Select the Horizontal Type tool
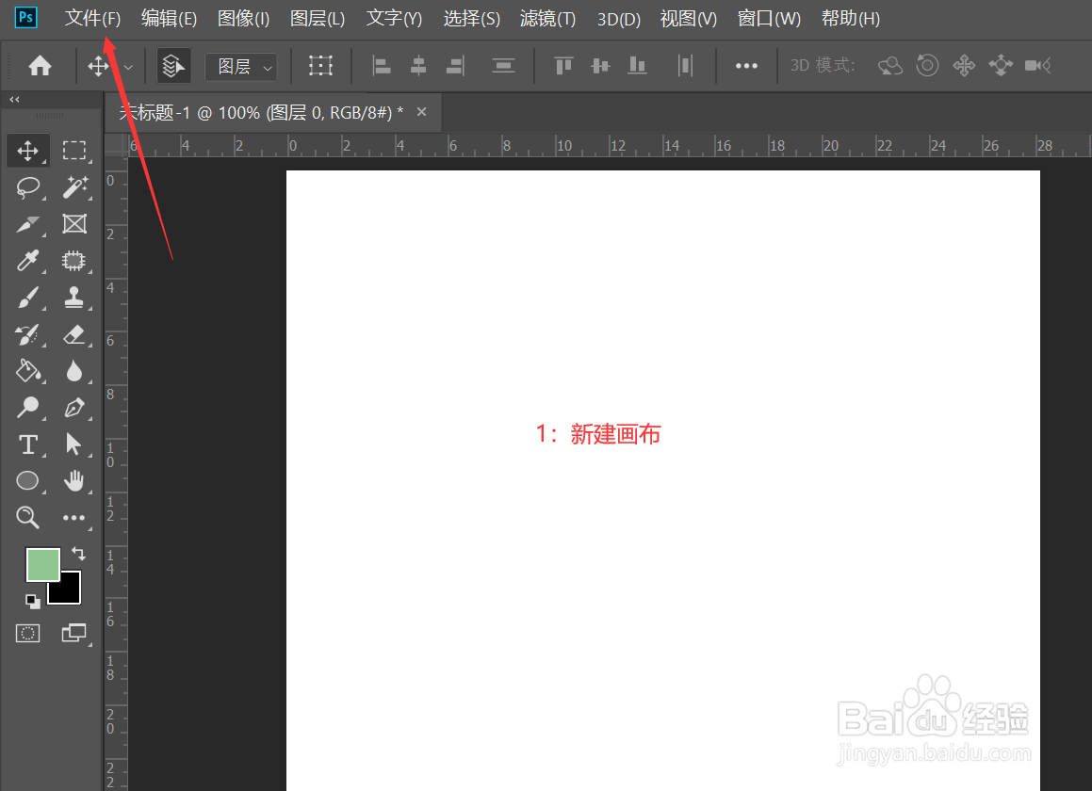 pos(28,444)
